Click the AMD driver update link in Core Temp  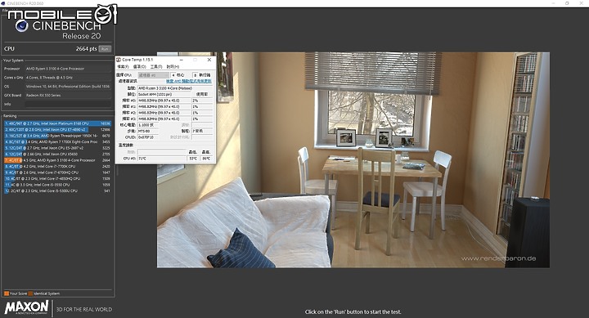(189, 81)
